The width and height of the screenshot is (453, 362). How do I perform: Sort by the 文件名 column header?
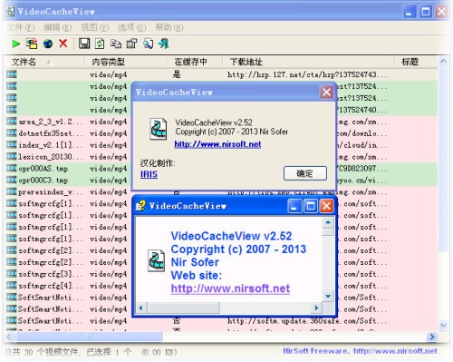pyautogui.click(x=45, y=62)
